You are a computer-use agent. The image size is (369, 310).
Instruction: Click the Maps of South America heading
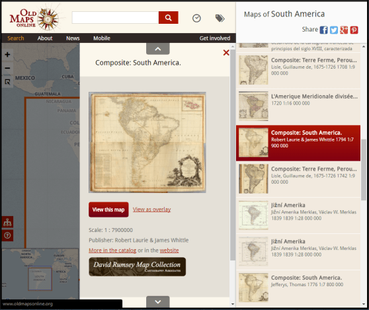(284, 14)
